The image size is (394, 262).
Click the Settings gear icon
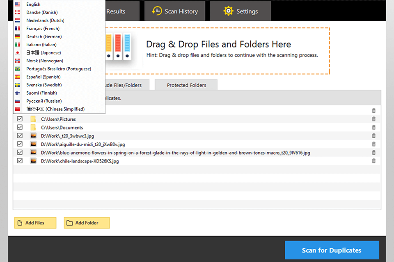tap(229, 11)
